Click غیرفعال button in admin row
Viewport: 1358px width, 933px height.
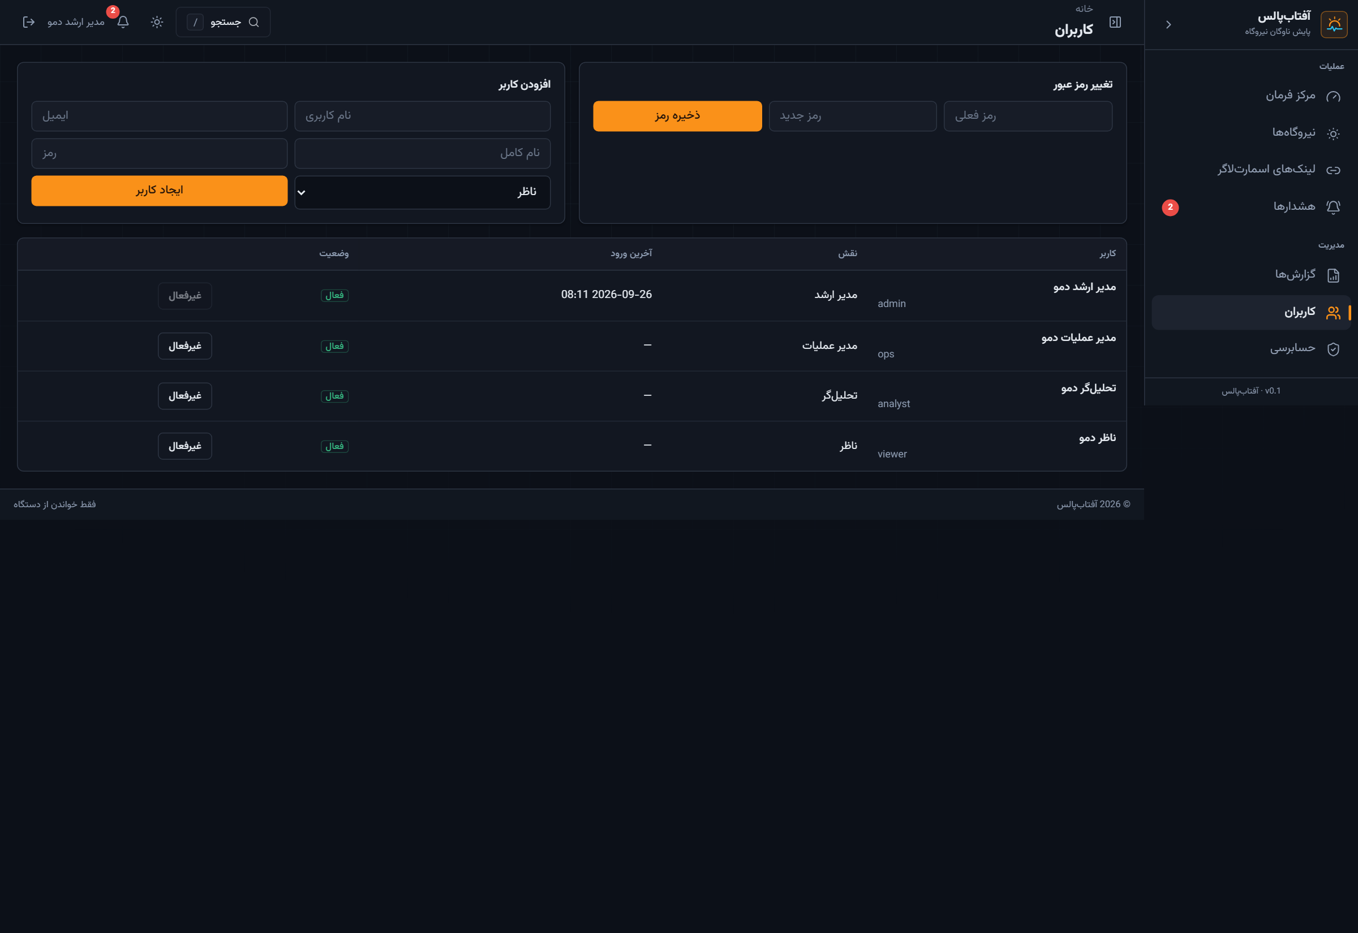tap(185, 296)
